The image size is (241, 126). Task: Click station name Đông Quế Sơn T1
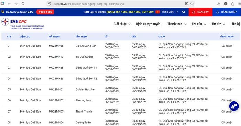tap(86, 68)
